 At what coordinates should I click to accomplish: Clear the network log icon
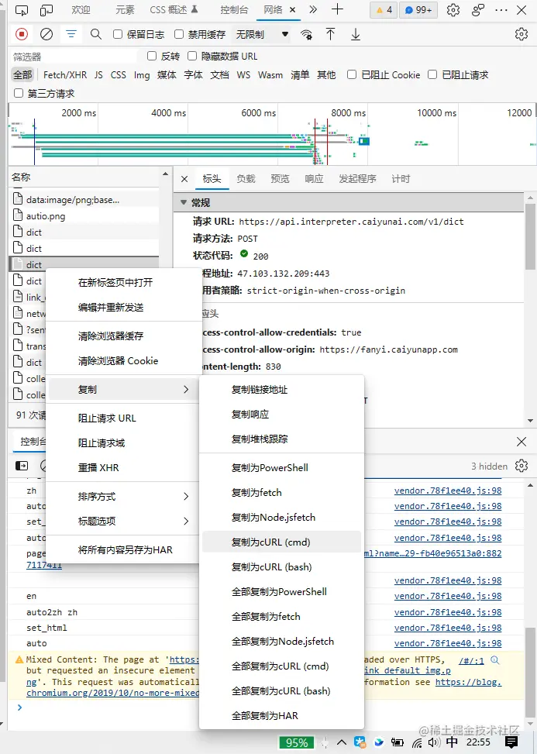point(46,34)
